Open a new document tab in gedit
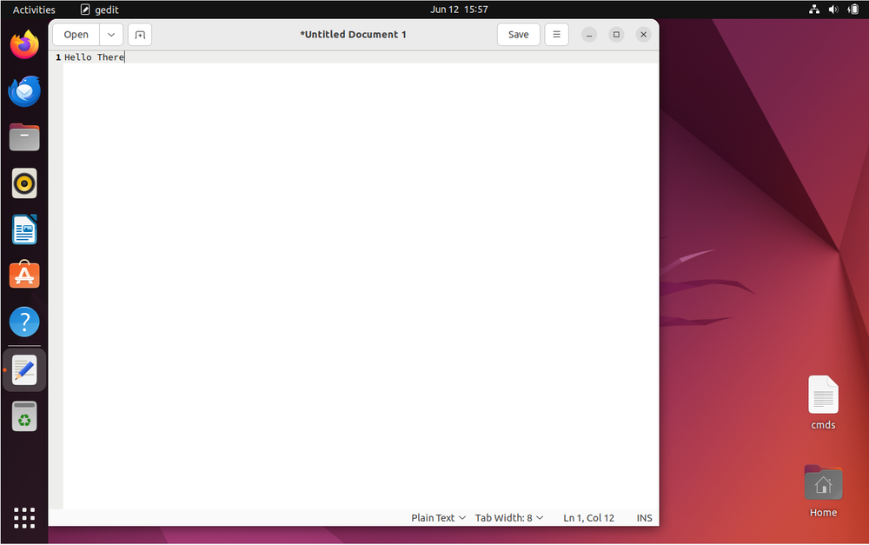Viewport: 869px width, 545px height. (139, 34)
